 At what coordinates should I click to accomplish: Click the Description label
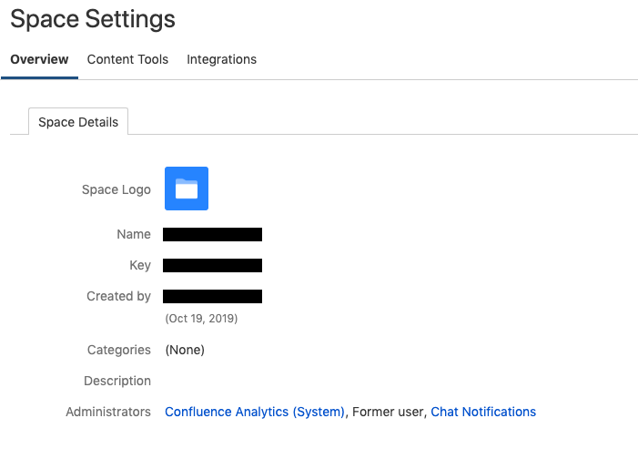117,381
